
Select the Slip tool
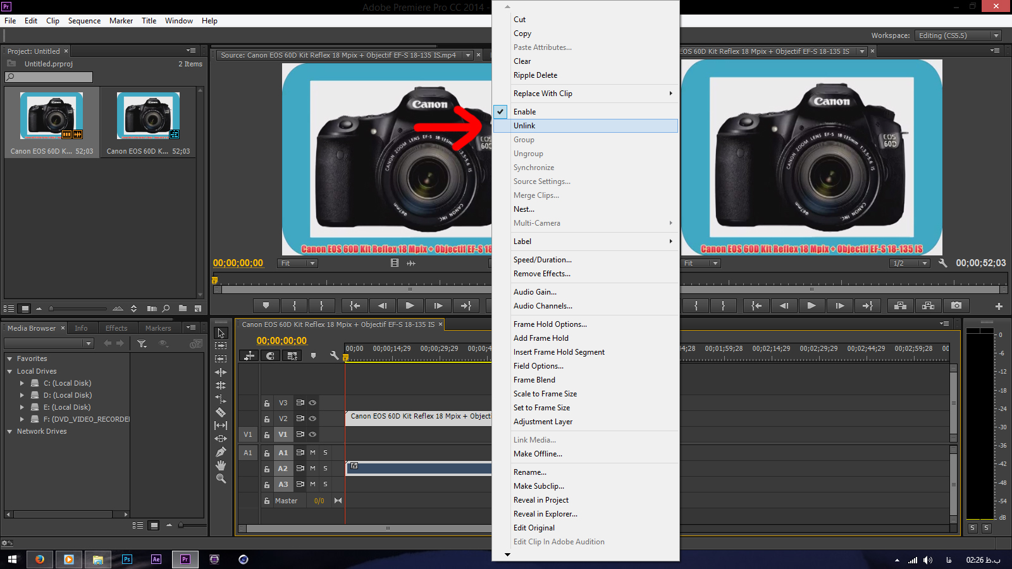pyautogui.click(x=221, y=425)
